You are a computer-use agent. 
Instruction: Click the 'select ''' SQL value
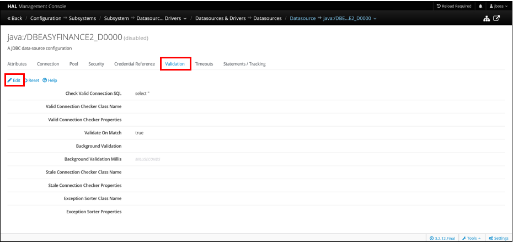pyautogui.click(x=142, y=94)
